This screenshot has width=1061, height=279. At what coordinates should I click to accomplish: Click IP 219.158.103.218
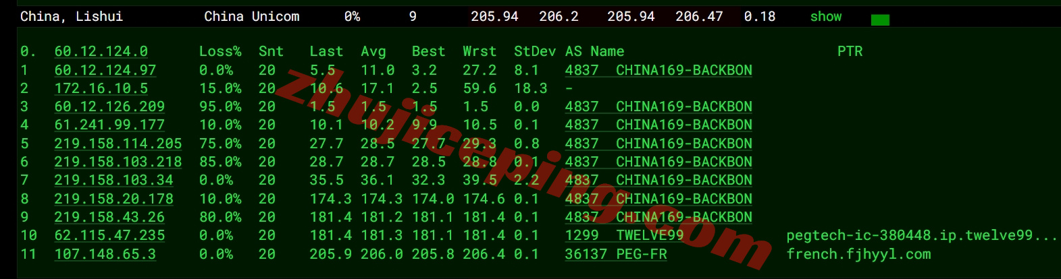point(118,162)
